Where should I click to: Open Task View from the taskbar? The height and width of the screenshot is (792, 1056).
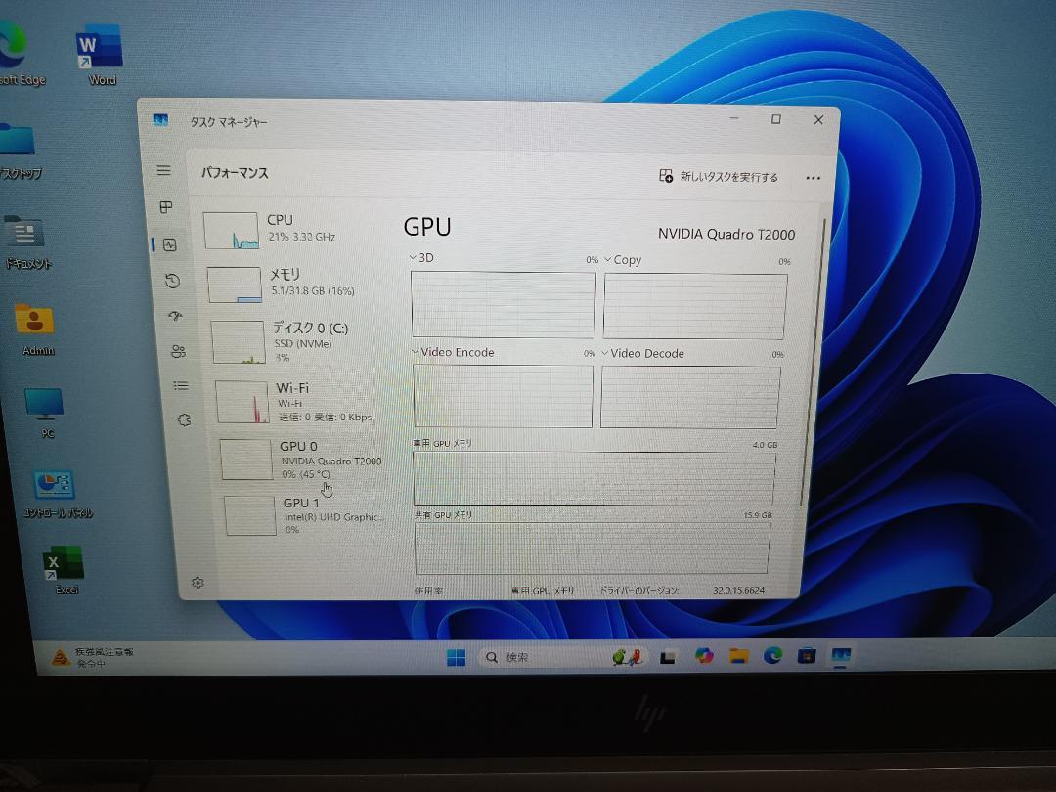[668, 657]
